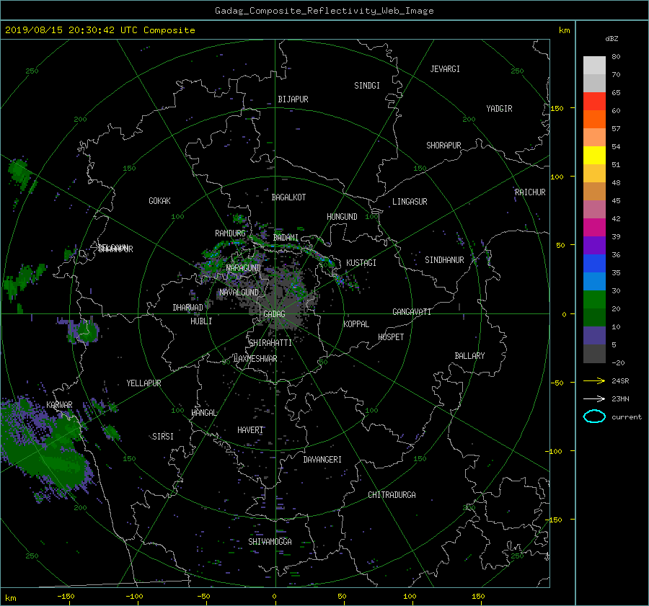
Task: Click the HUNGUND city label
Action: coord(342,217)
